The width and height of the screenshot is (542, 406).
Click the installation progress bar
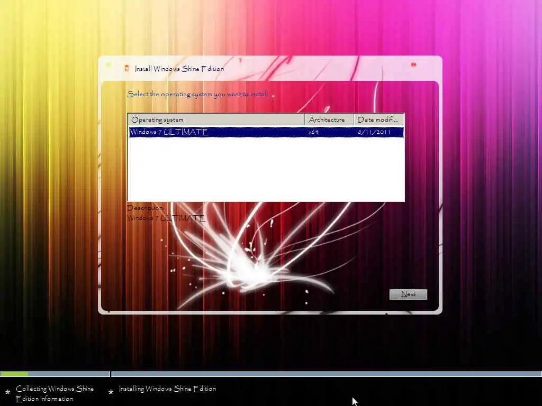[271, 374]
